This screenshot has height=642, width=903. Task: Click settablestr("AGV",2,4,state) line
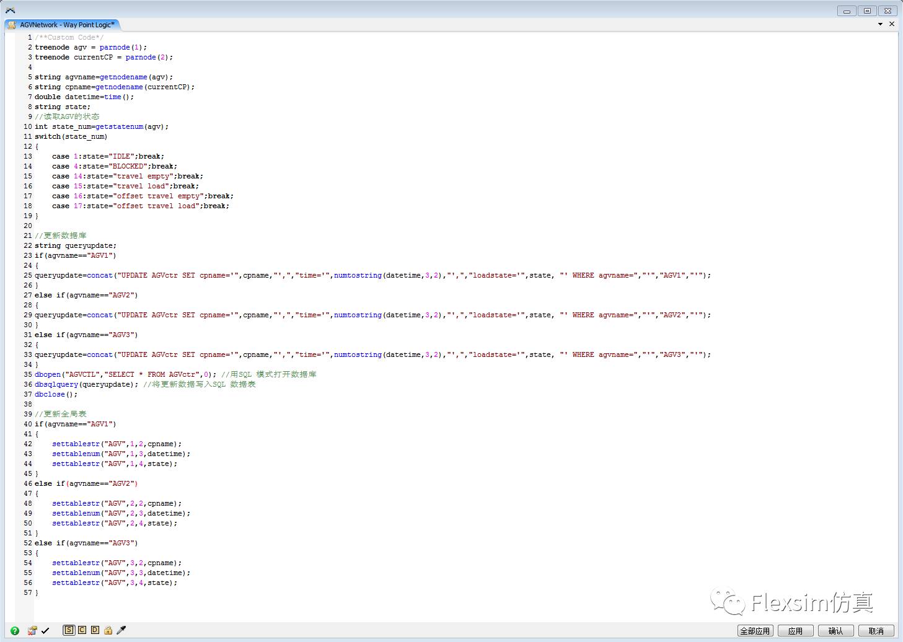coord(115,523)
